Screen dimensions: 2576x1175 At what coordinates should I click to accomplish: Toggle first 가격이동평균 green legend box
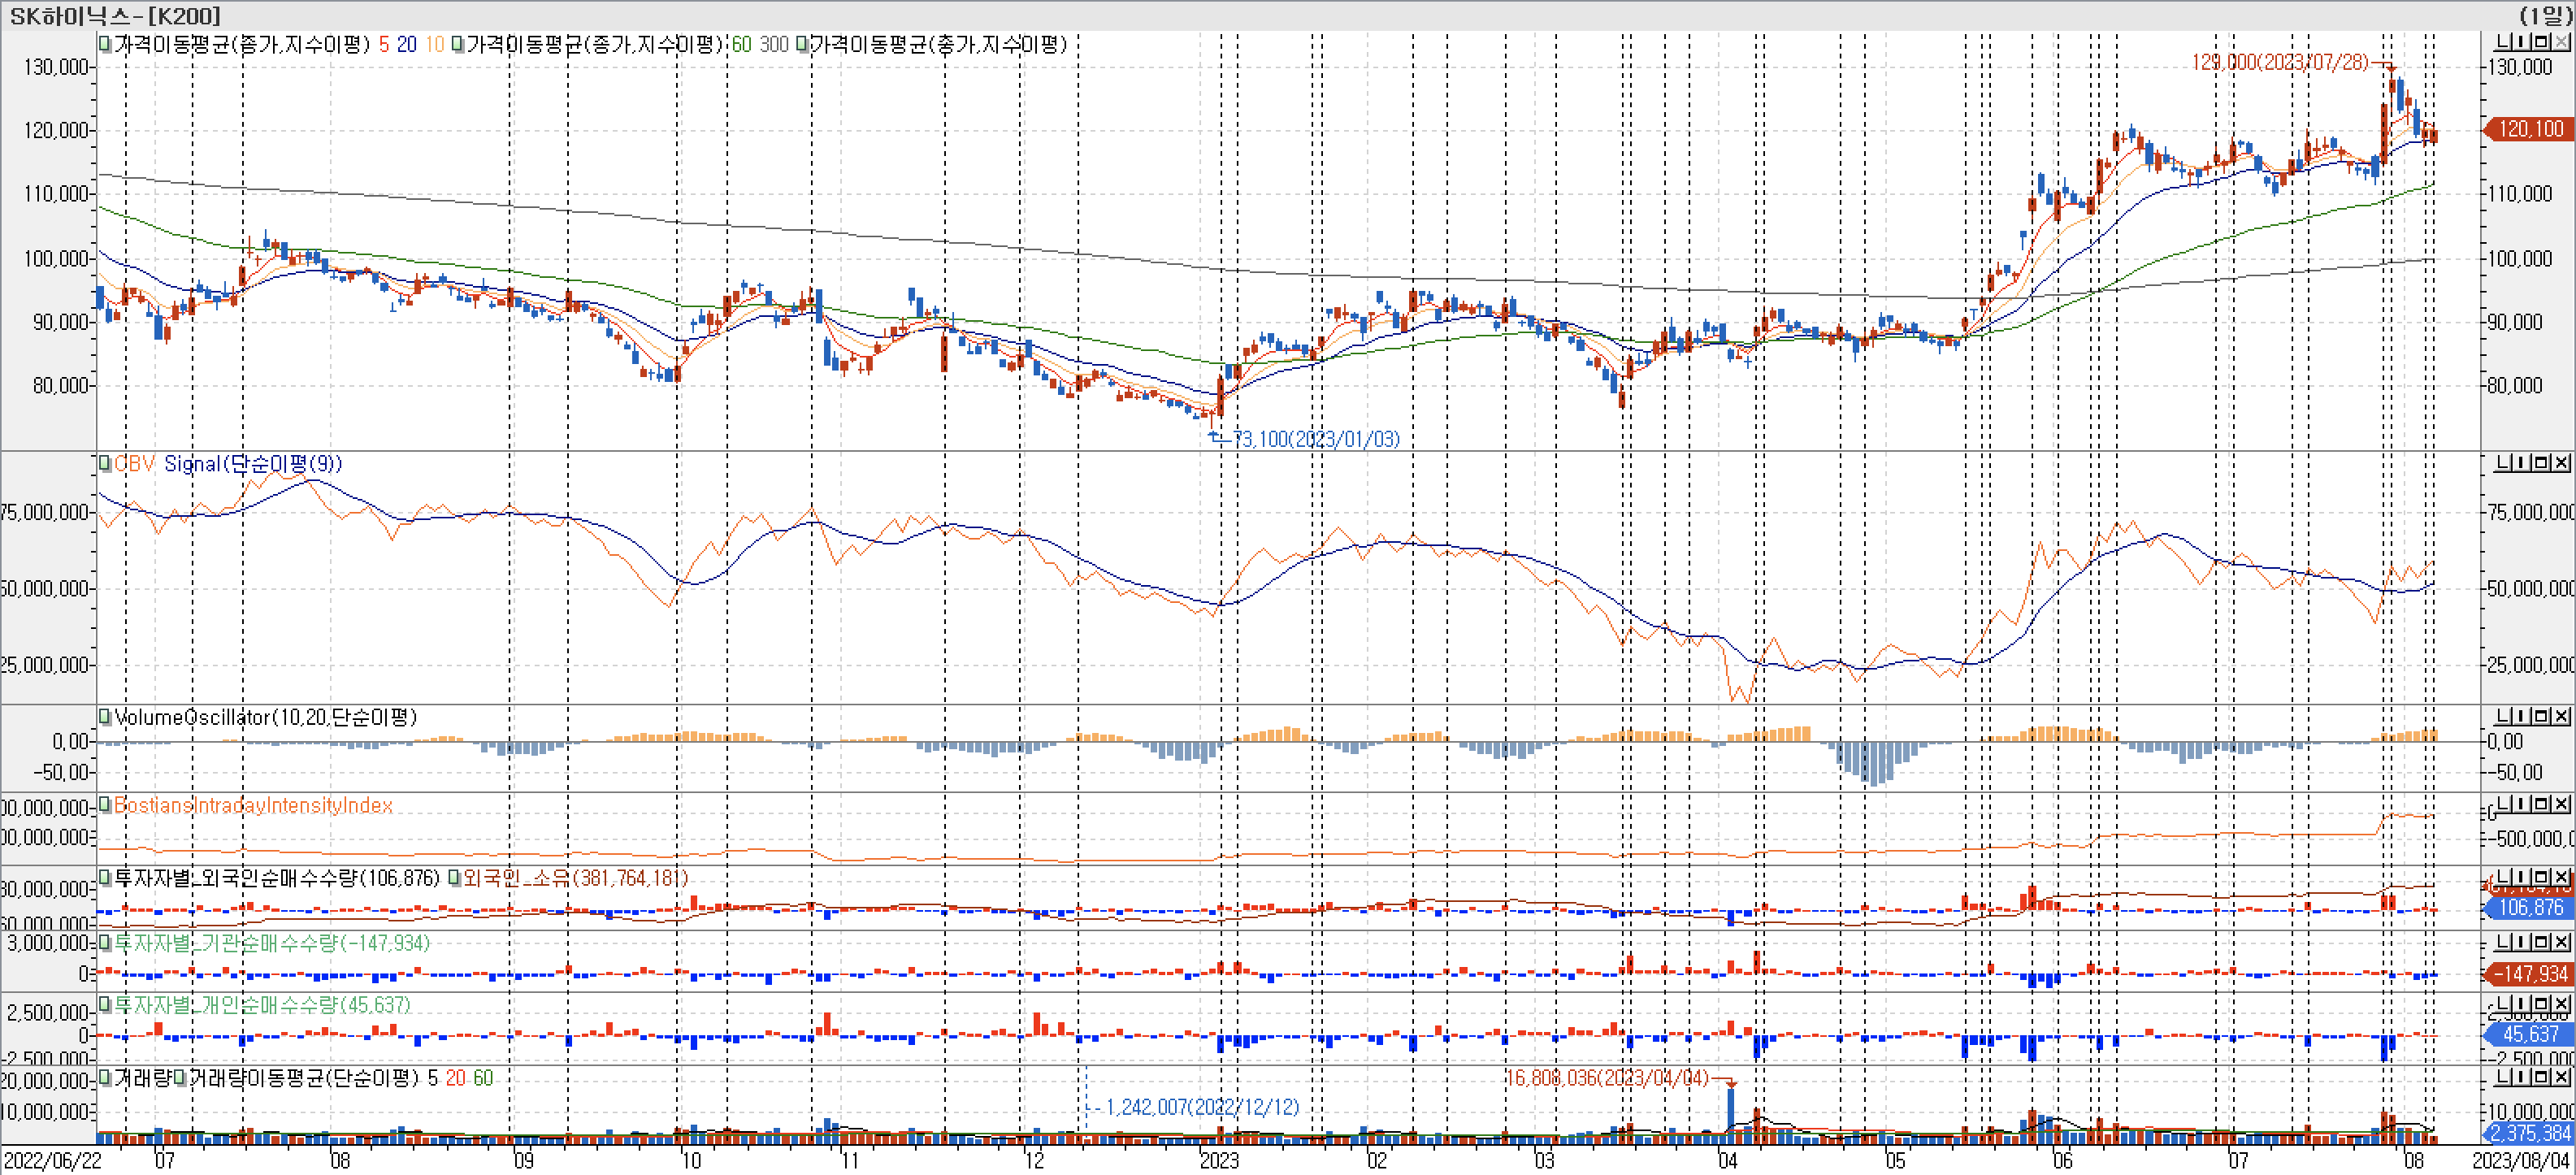tap(104, 44)
